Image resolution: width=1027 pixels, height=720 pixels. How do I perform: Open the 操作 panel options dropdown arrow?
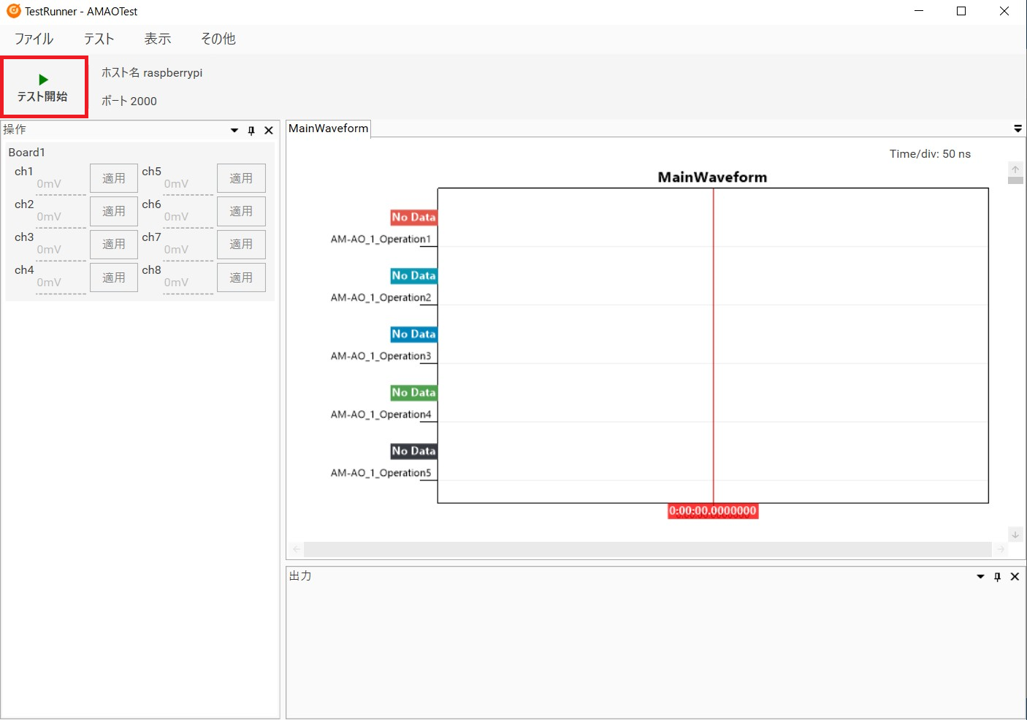click(234, 130)
